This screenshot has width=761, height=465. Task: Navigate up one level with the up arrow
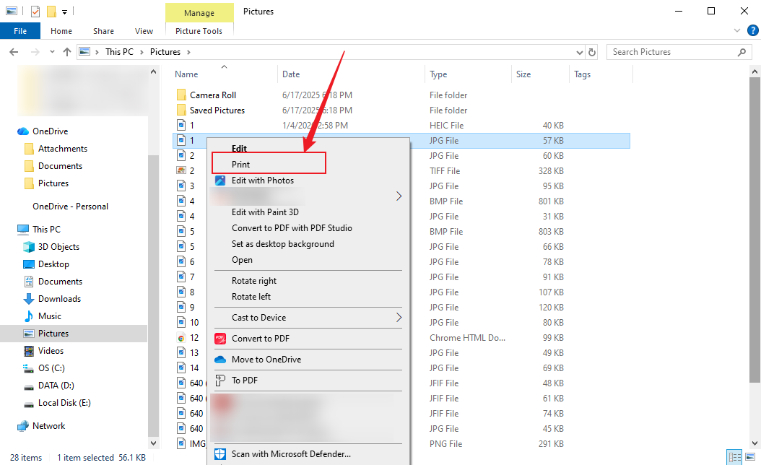coord(66,51)
